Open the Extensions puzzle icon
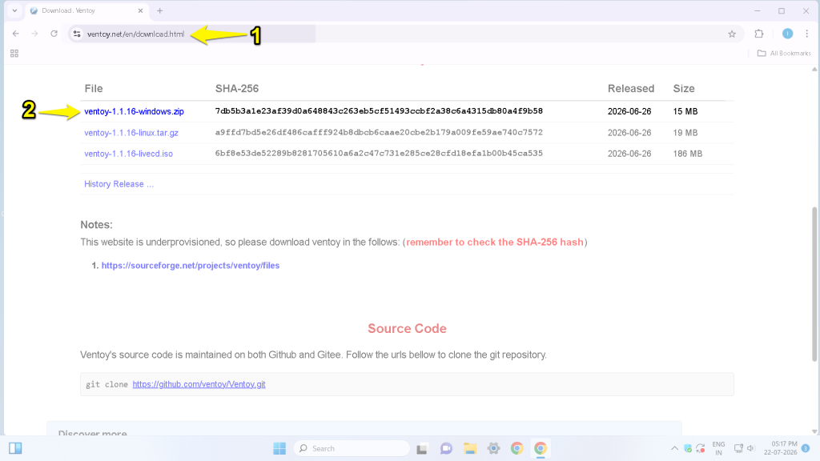Screen dimensions: 820x461 click(759, 34)
